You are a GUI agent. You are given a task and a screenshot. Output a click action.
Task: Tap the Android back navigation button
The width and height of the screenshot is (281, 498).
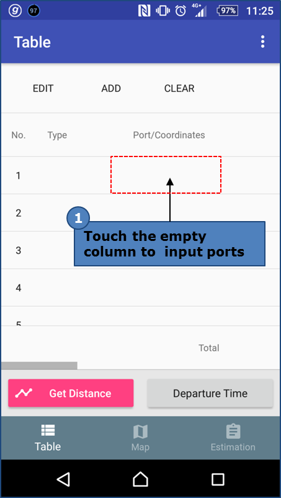63,479
